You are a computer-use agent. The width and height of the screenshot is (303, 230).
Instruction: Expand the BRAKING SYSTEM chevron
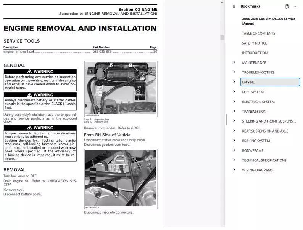point(234,141)
